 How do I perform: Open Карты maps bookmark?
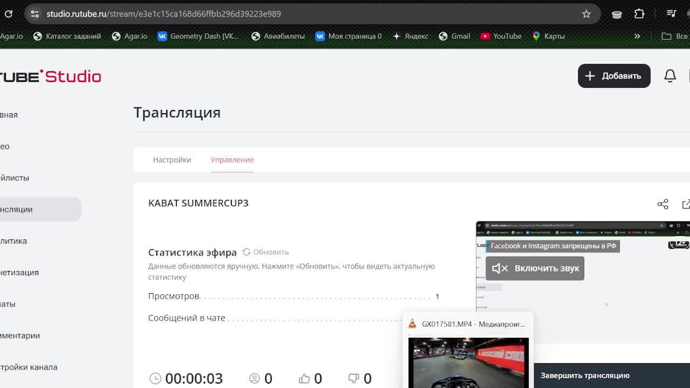548,36
